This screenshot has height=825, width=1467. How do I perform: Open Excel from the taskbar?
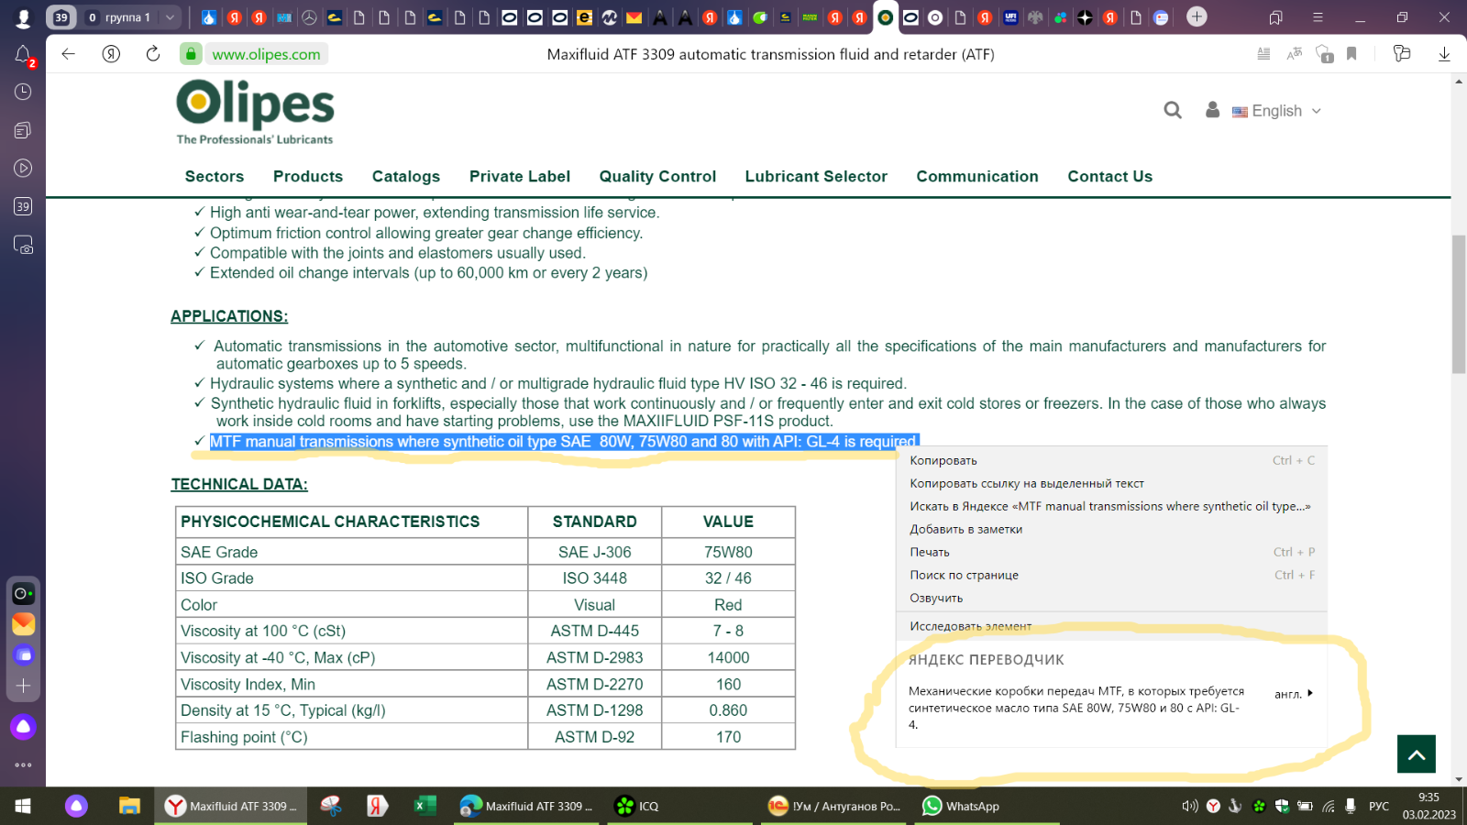(424, 806)
